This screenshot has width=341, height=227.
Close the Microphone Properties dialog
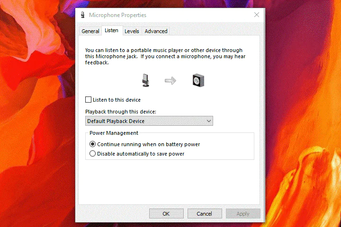(257, 15)
